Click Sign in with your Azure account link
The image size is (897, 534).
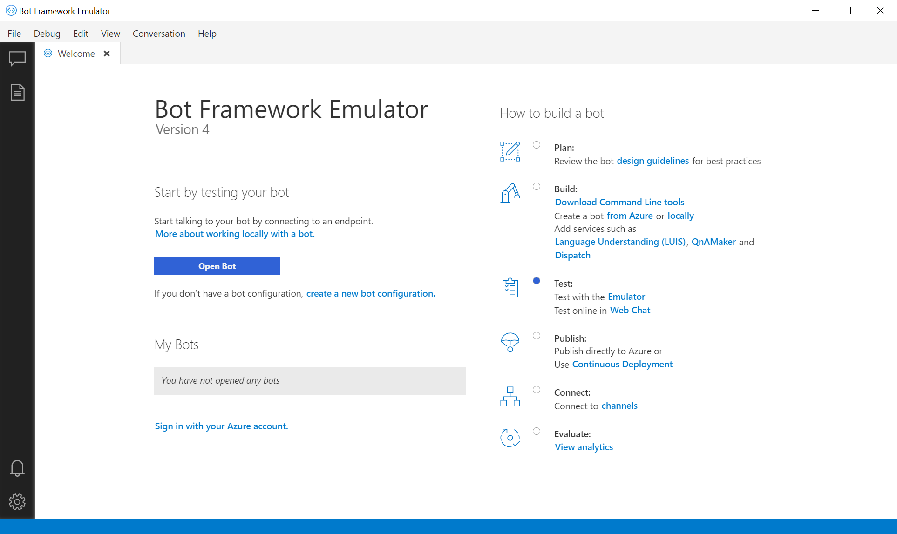coord(221,426)
